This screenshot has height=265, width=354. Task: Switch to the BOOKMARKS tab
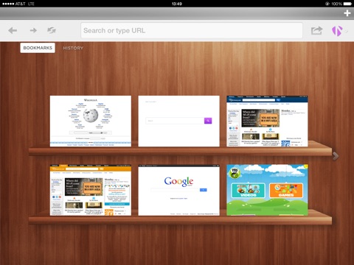[38, 48]
